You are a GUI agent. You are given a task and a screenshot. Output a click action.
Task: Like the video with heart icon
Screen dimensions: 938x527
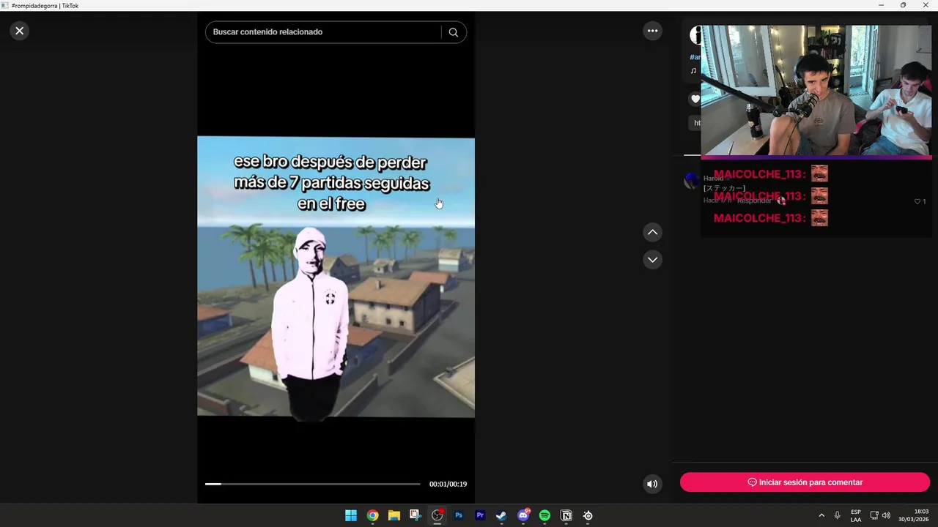click(695, 99)
